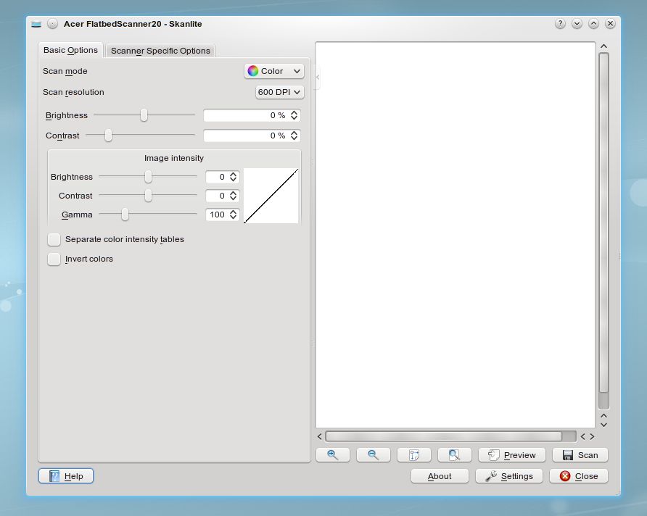This screenshot has width=647, height=516.
Task: Enable Separate color intensity tables
Action: click(54, 239)
